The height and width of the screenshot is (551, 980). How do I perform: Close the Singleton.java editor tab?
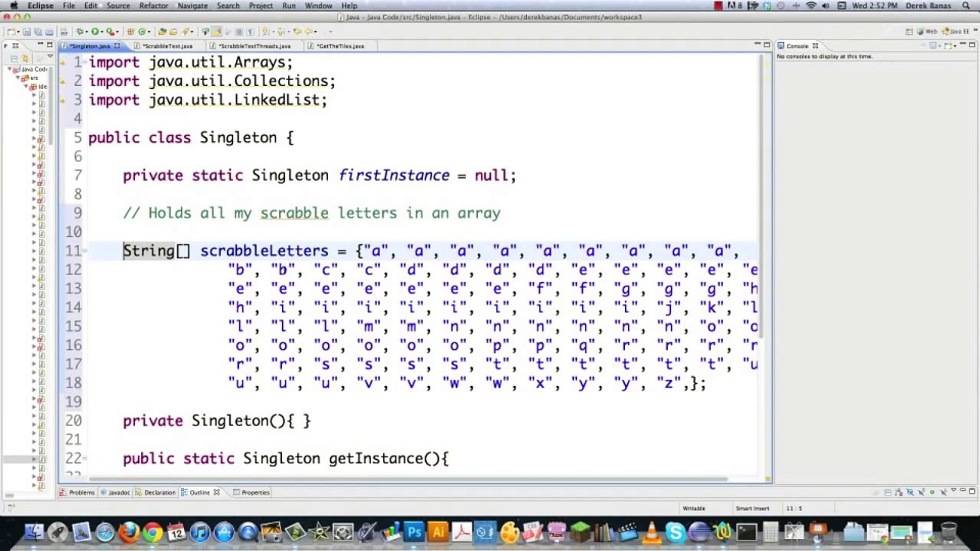point(117,46)
